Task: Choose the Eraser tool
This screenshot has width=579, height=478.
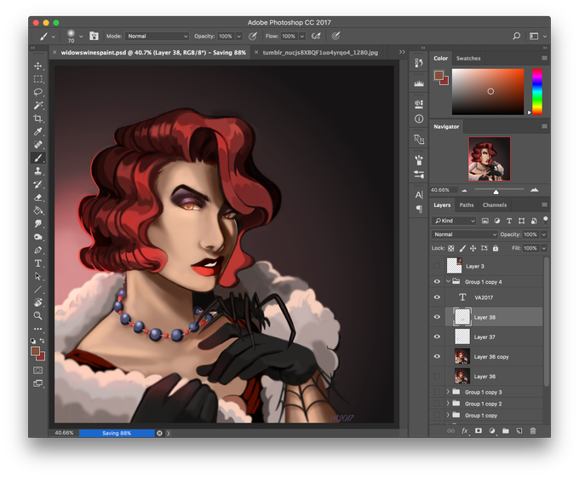Action: (x=38, y=198)
